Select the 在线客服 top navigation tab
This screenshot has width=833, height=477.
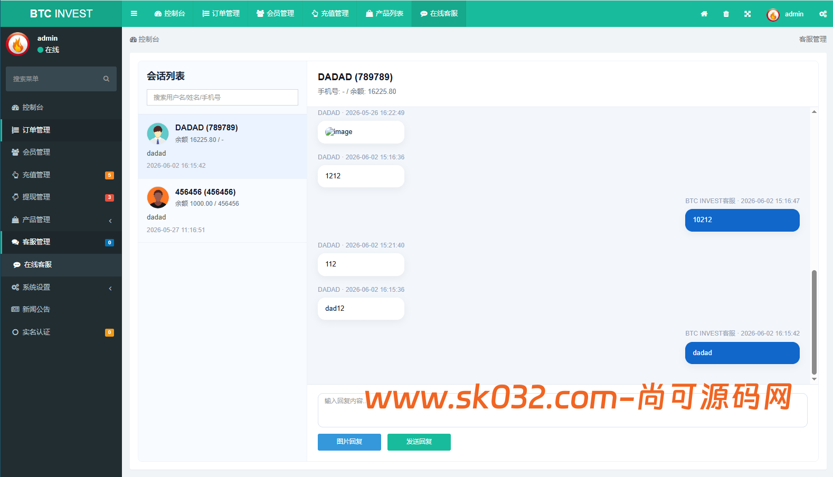(x=439, y=14)
